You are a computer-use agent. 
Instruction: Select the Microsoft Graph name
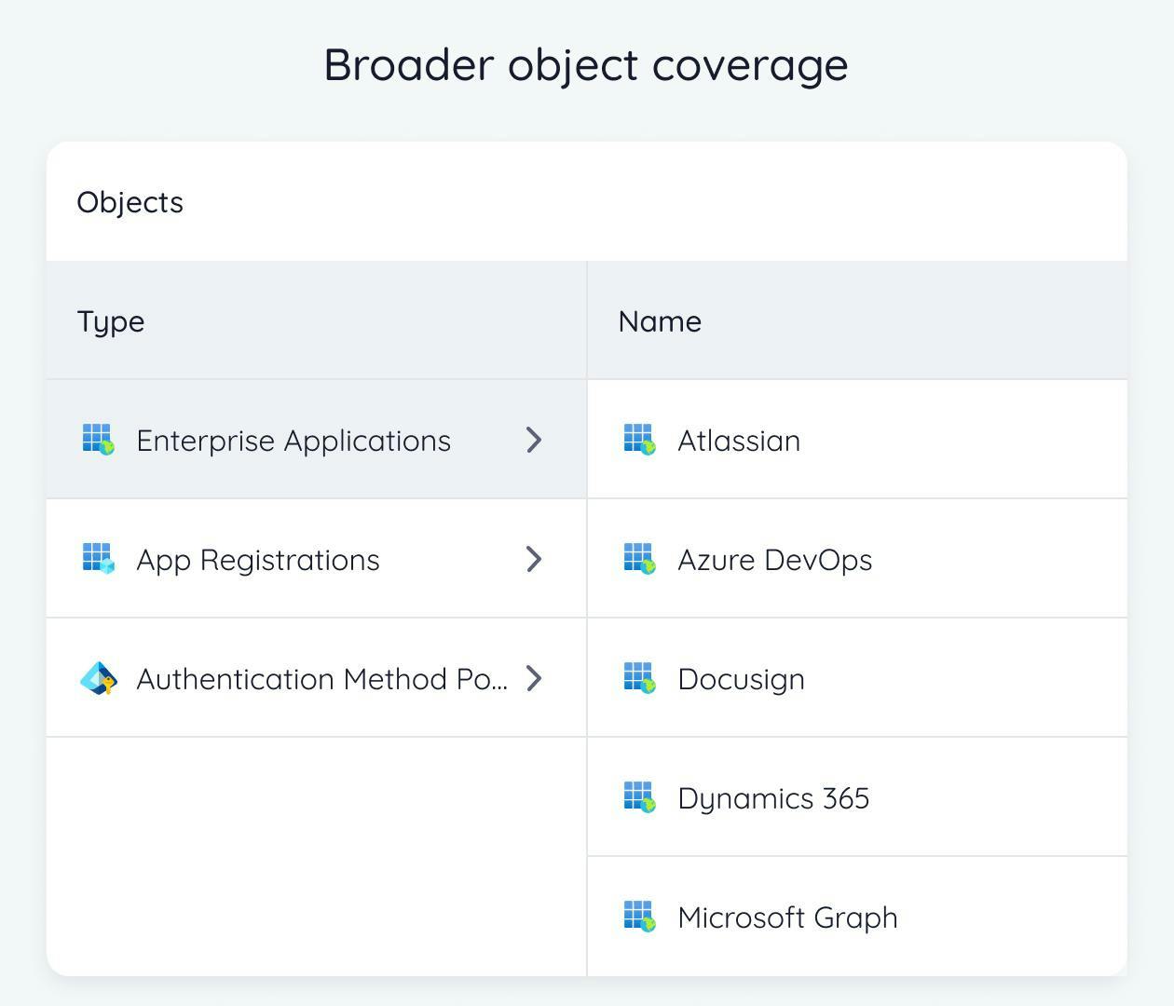(x=788, y=918)
